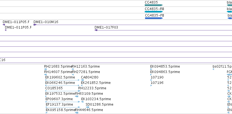Select the EK094853.5prime arrow marker
The image size is (232, 114).
pos(151,69)
